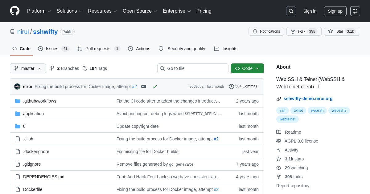Click the nirui commit author avatar
Image resolution: width=370 pixels, height=194 pixels.
pos(17,87)
